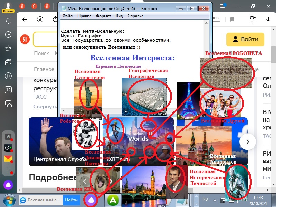The image size is (292, 207).
Task: Open the Правка menu in Notepad
Action: pyautogui.click(x=84, y=16)
